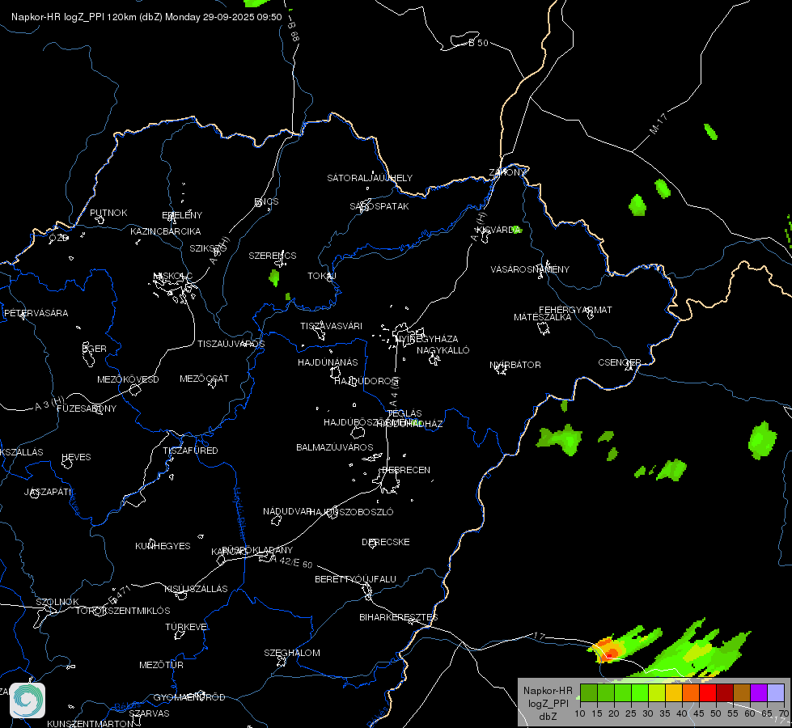Click the EGER city label
792x728 pixels.
[x=95, y=349]
